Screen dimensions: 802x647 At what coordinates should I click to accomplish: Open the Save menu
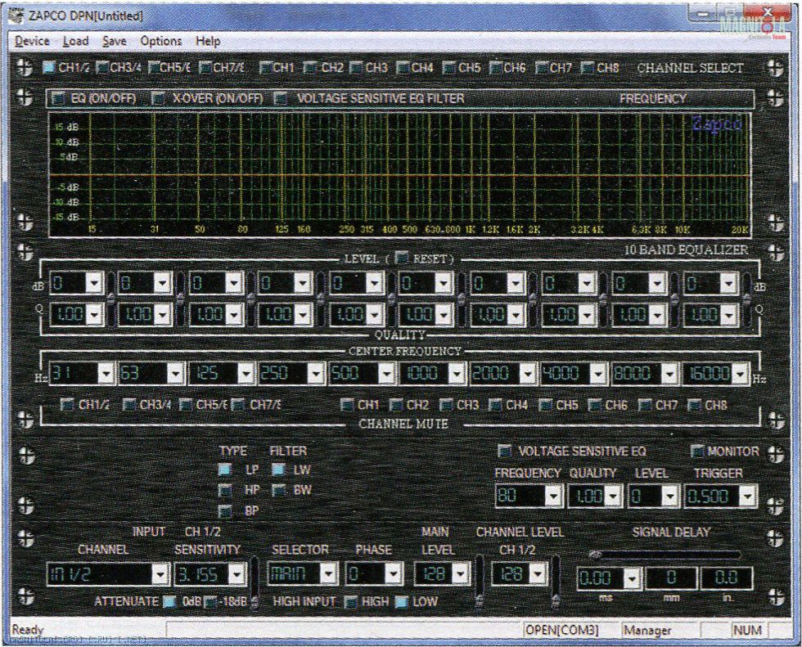114,41
